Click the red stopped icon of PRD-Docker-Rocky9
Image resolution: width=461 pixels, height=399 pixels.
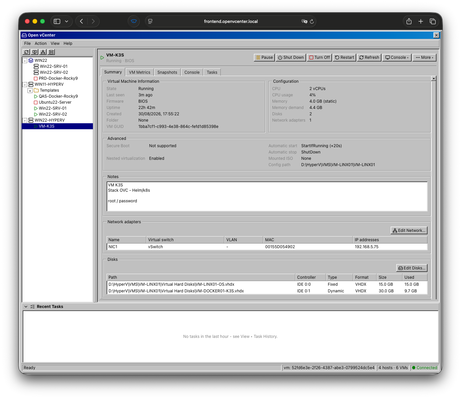tap(36, 78)
